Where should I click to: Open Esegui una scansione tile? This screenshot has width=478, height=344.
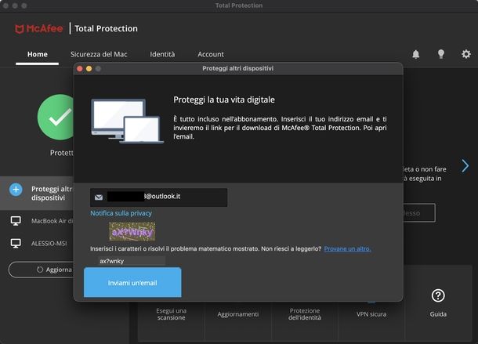click(x=171, y=314)
